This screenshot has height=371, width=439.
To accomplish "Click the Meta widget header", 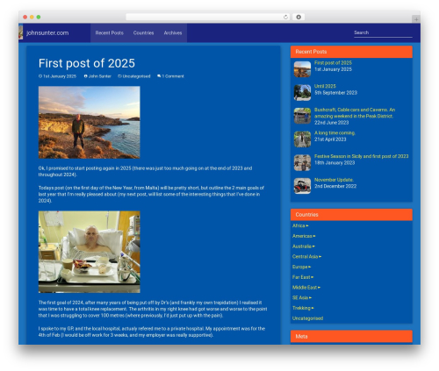I will tap(351, 336).
